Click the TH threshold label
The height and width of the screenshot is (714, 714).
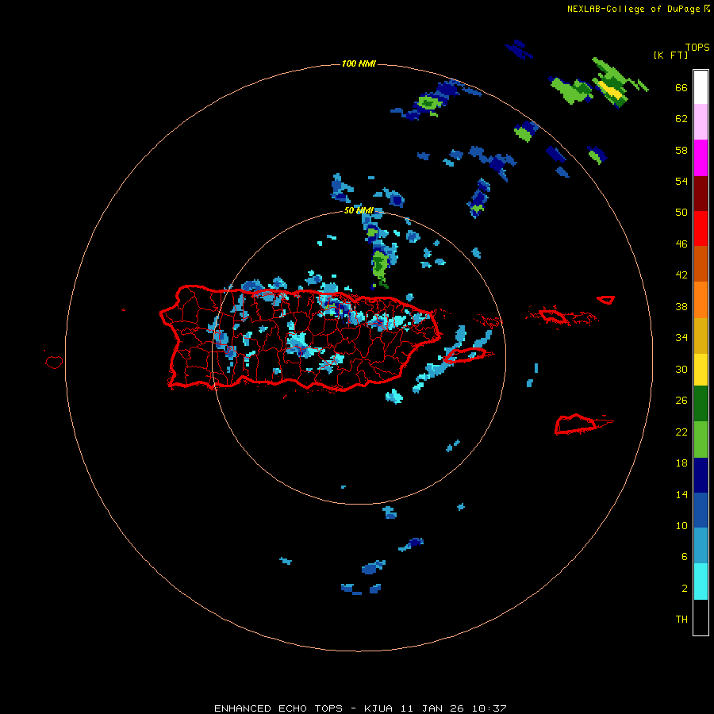(x=681, y=620)
